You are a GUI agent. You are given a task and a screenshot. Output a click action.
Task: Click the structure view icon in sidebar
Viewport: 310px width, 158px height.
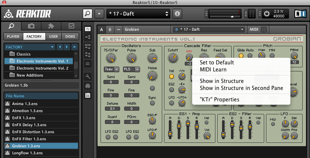click(88, 37)
